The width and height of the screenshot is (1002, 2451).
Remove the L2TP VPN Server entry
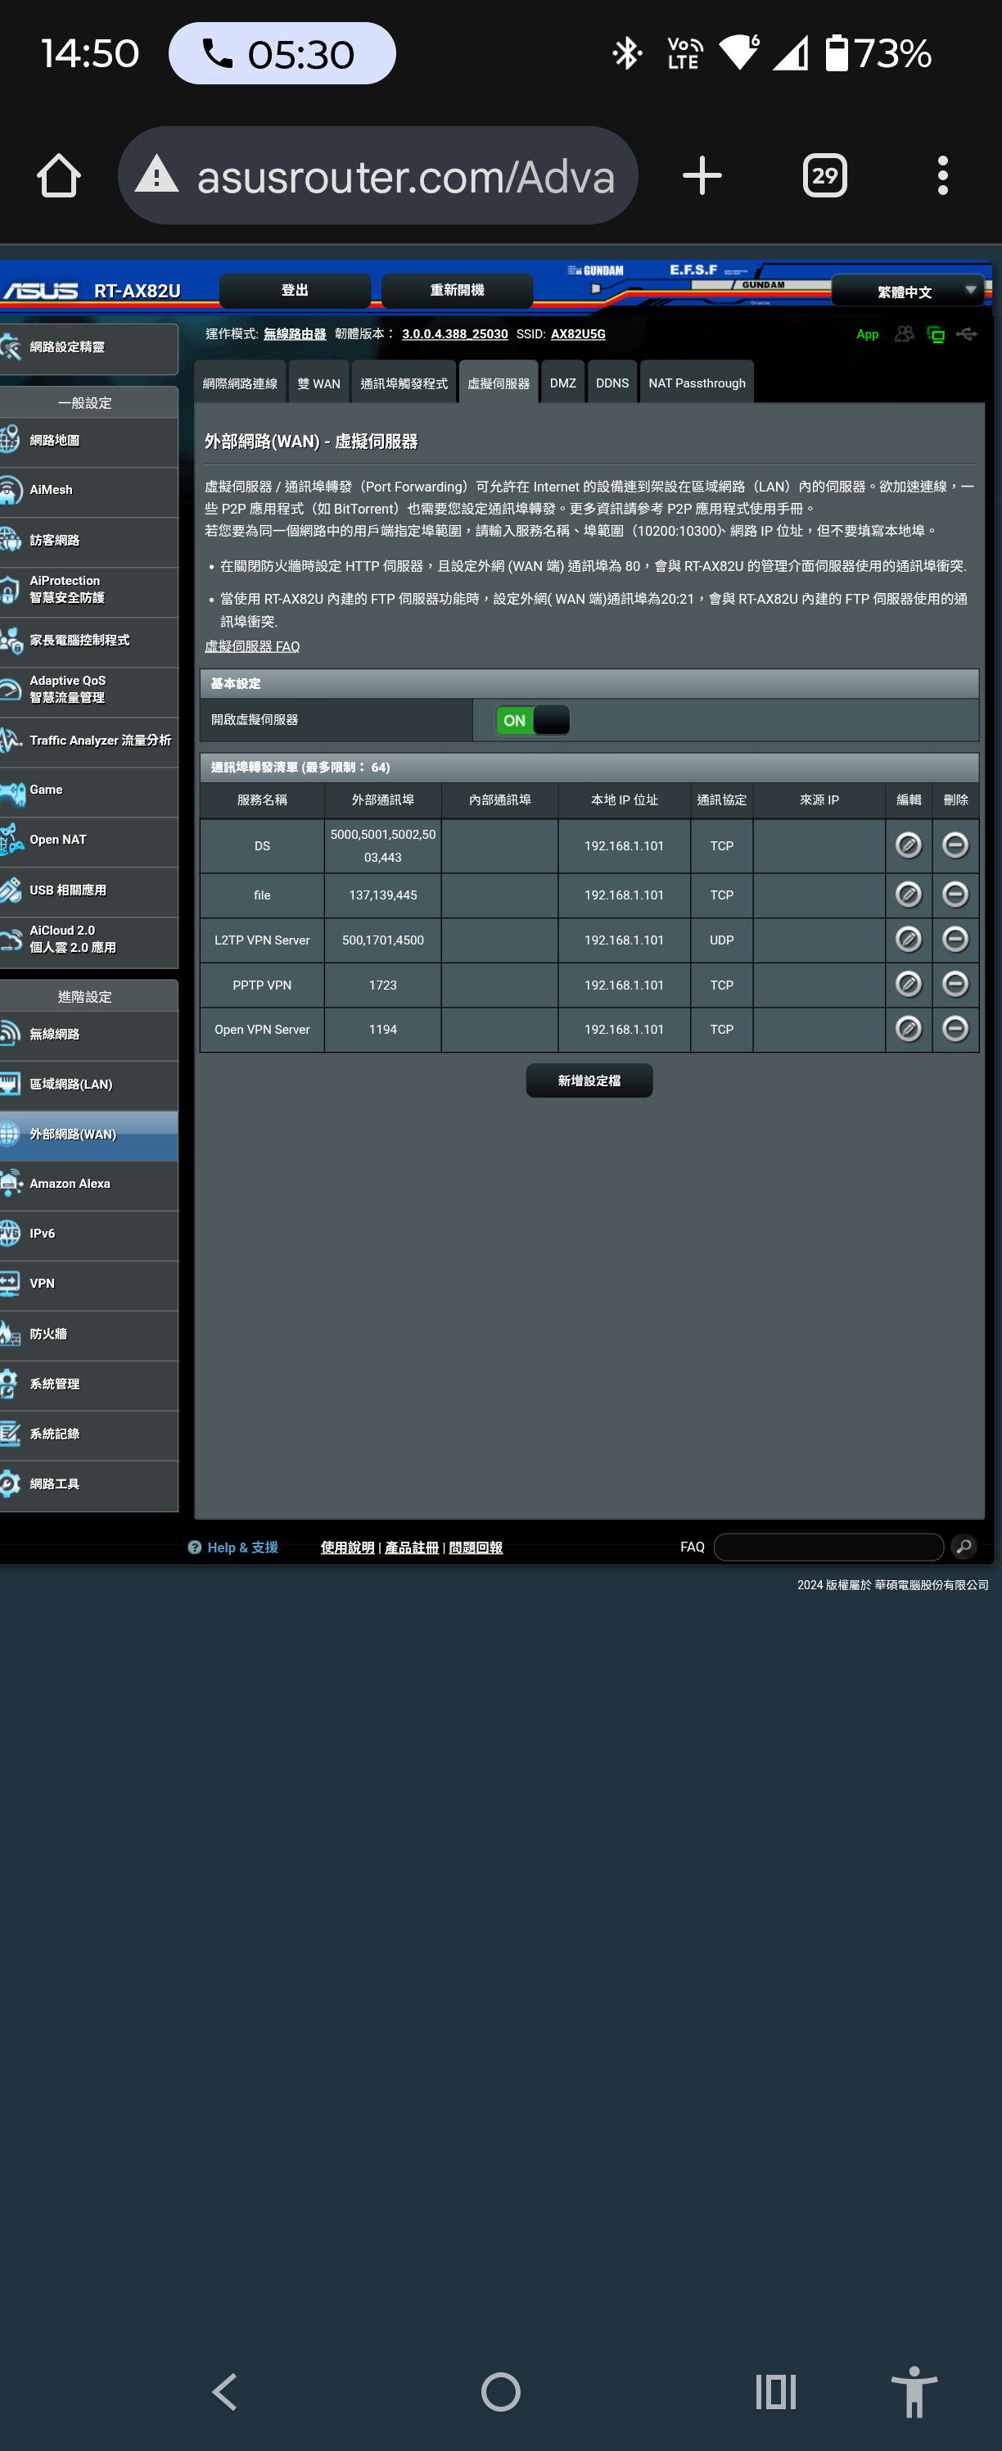pos(955,939)
